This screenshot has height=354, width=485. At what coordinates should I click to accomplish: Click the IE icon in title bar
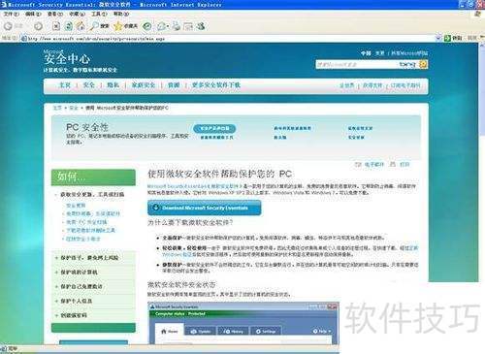4,5
